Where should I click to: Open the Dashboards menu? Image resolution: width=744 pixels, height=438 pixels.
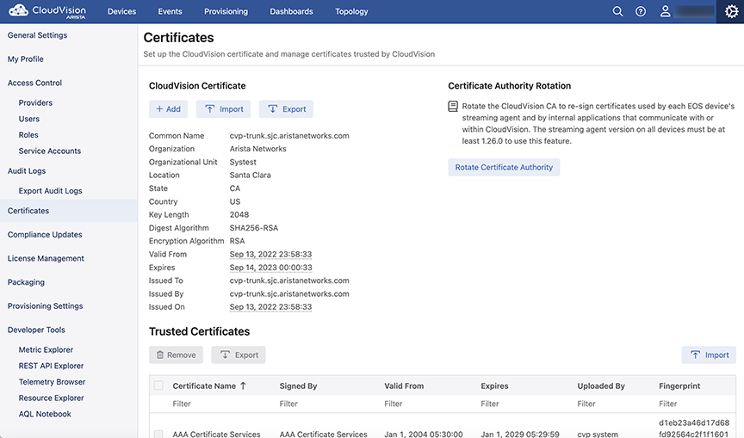coord(291,11)
